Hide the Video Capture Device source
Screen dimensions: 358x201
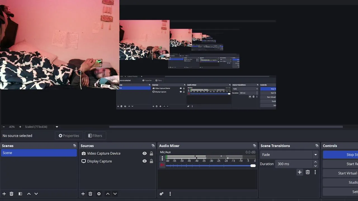145,153
